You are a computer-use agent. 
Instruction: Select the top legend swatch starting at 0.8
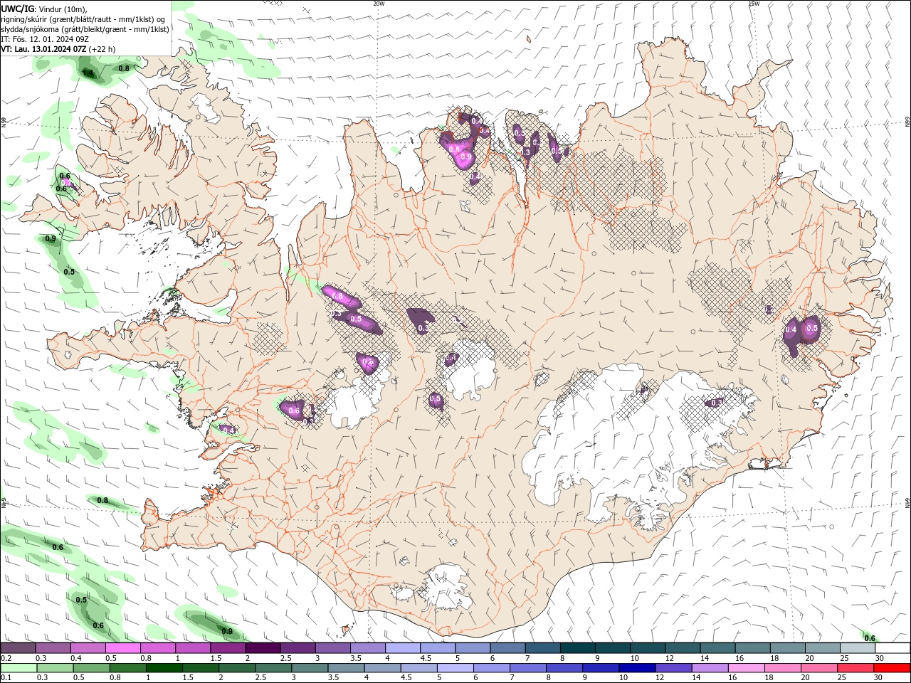point(157,648)
